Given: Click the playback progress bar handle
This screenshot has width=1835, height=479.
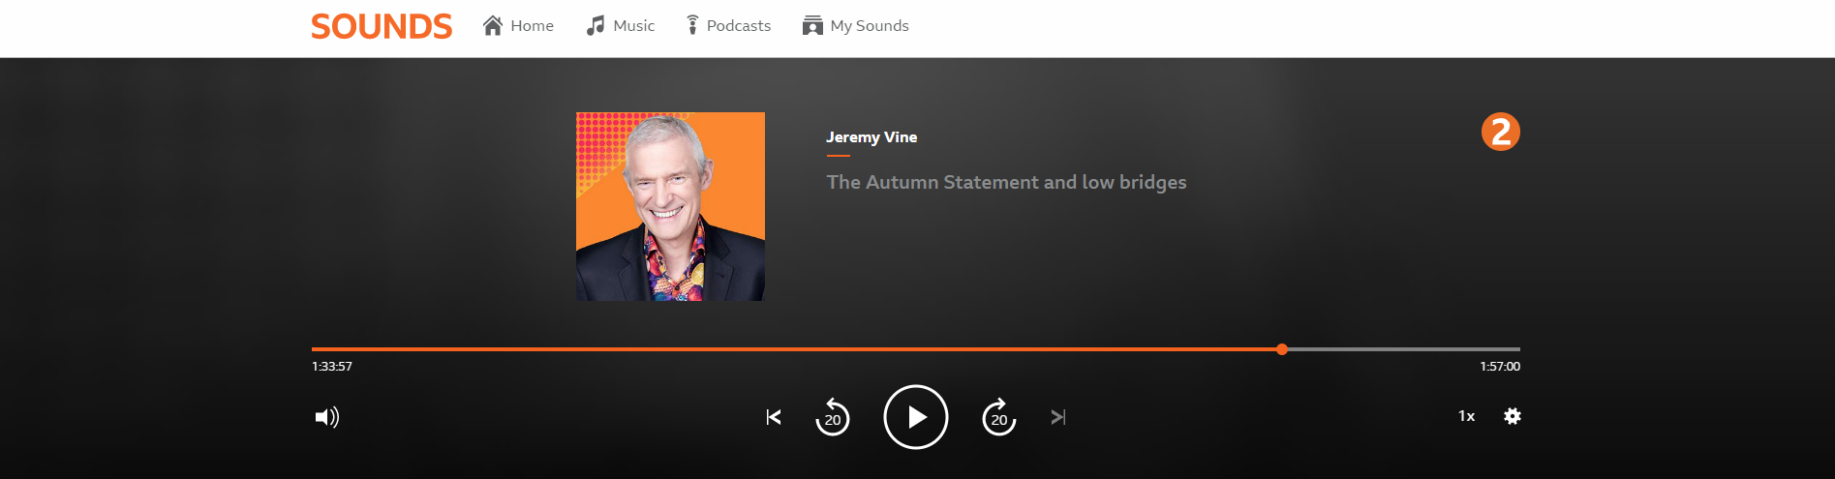Looking at the screenshot, I should (x=1282, y=349).
